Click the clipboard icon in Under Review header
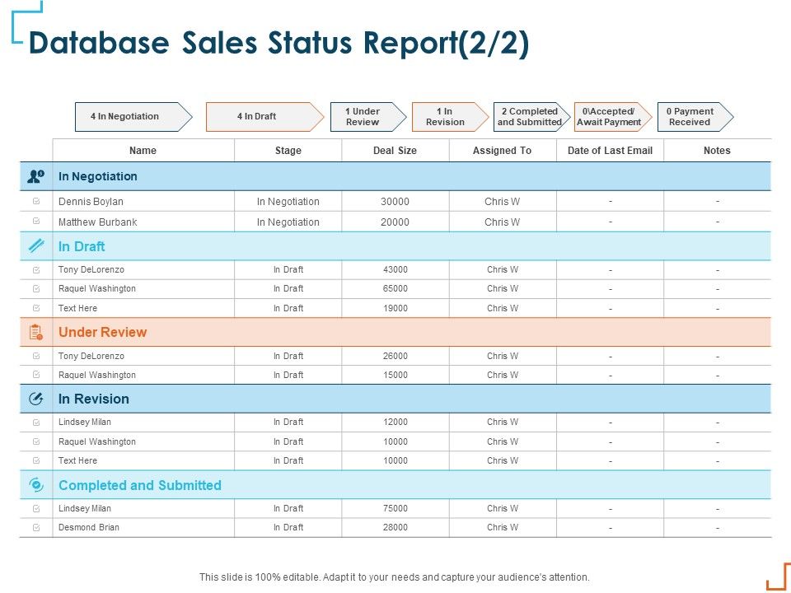 click(36, 332)
